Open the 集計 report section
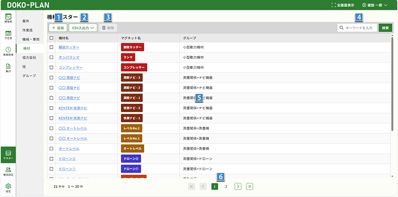The width and height of the screenshot is (398, 197). [8, 68]
